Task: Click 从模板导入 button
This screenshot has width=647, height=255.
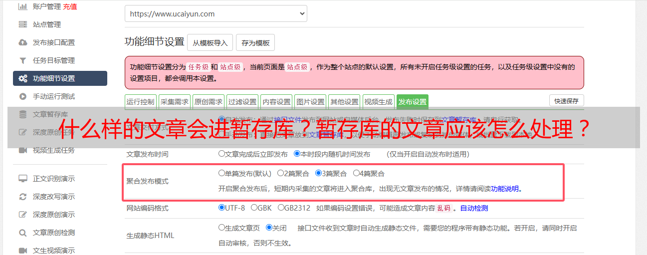Action: pyautogui.click(x=210, y=43)
